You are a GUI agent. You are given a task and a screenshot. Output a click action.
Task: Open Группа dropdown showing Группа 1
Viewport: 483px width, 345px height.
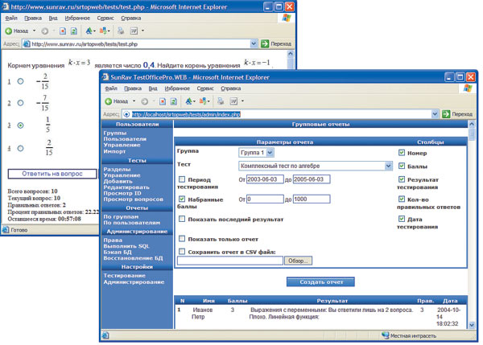[x=256, y=153]
